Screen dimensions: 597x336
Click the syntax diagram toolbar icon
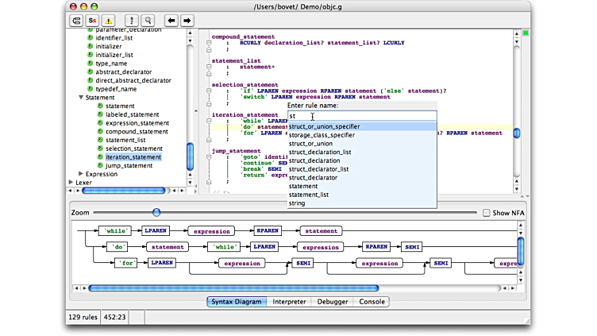pos(76,20)
